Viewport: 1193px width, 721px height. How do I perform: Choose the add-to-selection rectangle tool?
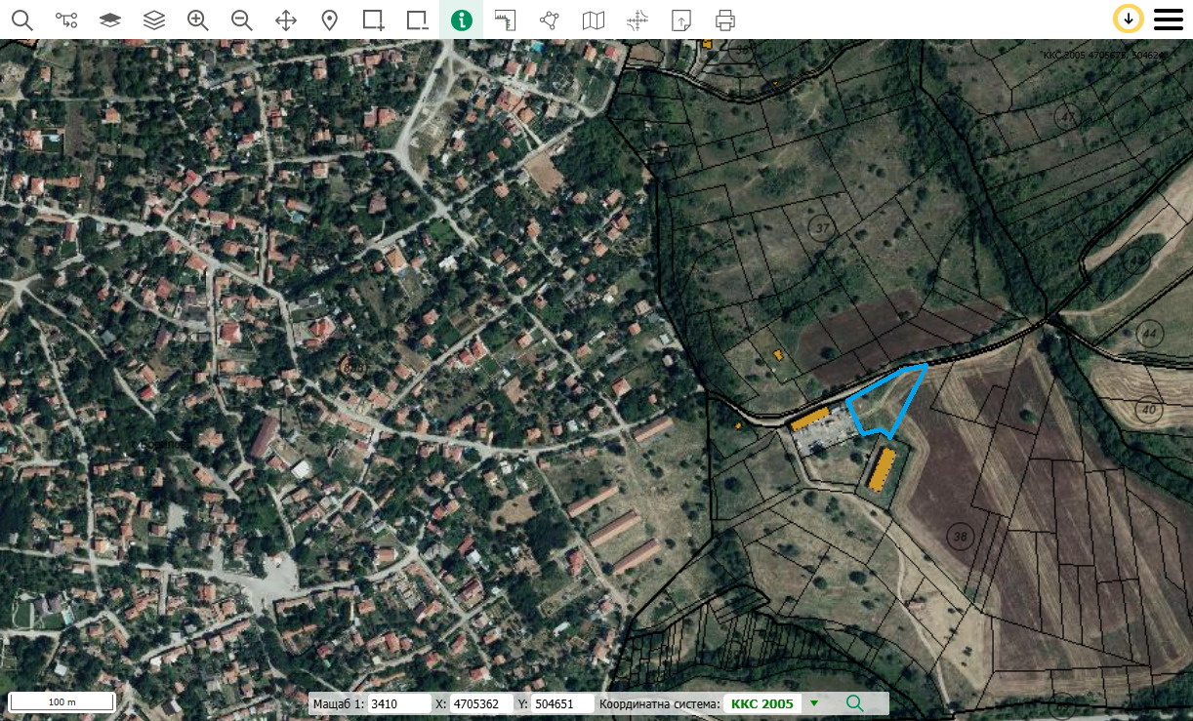[x=374, y=20]
